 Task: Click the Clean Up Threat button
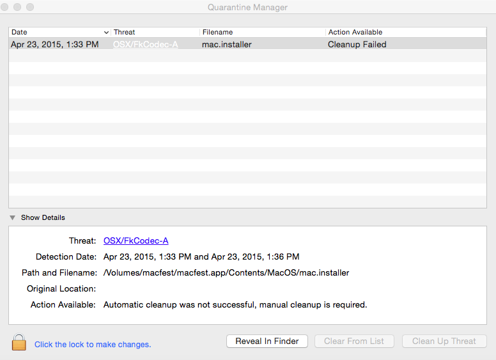point(444,341)
